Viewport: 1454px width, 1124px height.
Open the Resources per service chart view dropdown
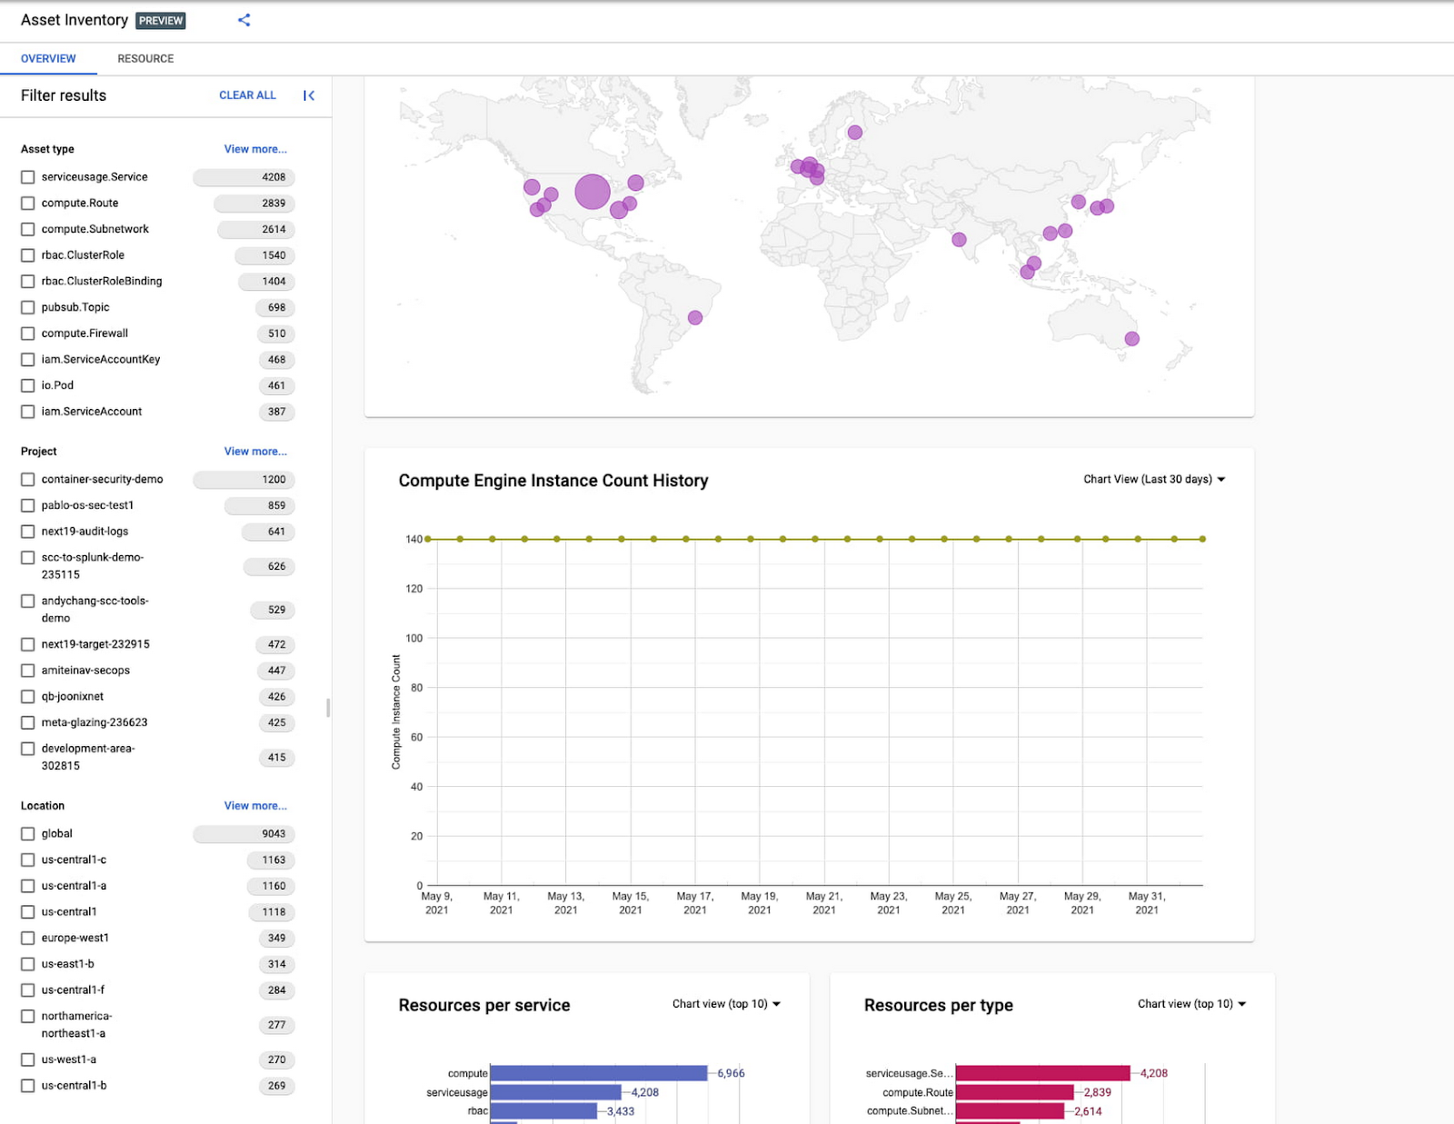click(x=725, y=1004)
